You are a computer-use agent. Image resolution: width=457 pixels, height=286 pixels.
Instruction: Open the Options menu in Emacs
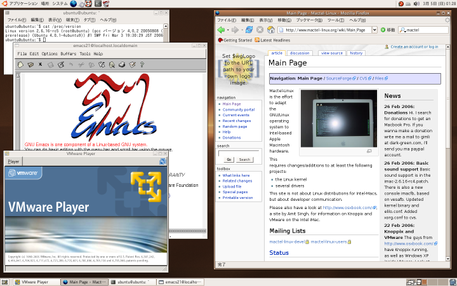pyautogui.click(x=50, y=53)
